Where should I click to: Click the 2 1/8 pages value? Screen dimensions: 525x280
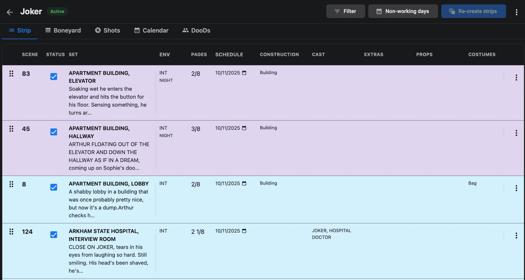tap(198, 232)
